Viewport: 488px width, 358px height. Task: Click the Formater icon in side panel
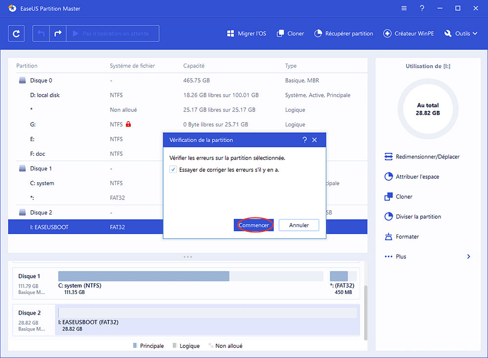click(x=388, y=236)
